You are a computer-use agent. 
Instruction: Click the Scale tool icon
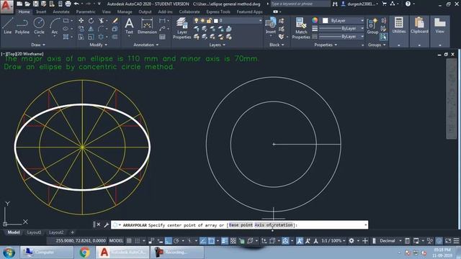coord(91,37)
